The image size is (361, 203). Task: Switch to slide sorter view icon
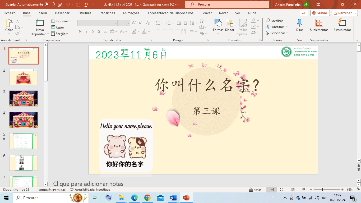pos(282,190)
